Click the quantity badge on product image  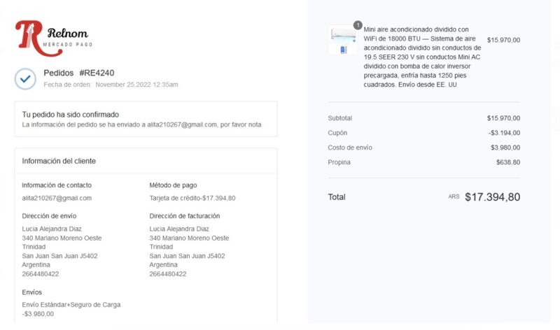358,25
